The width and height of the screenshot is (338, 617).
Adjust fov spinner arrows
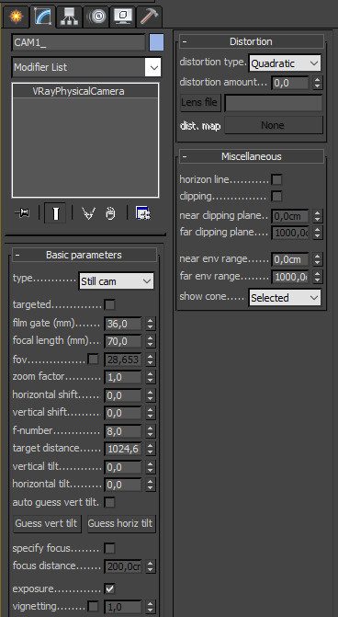pyautogui.click(x=150, y=360)
